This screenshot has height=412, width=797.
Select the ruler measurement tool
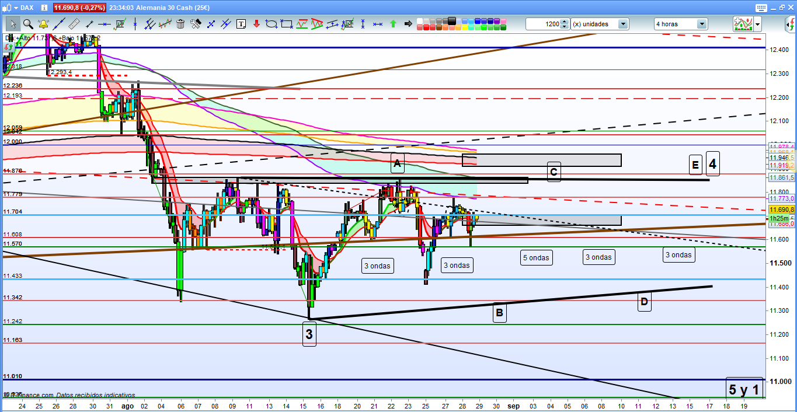(74, 24)
